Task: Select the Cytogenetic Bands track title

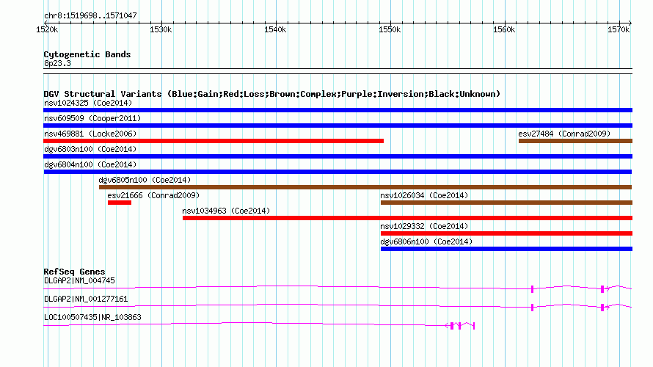Action: tap(87, 54)
